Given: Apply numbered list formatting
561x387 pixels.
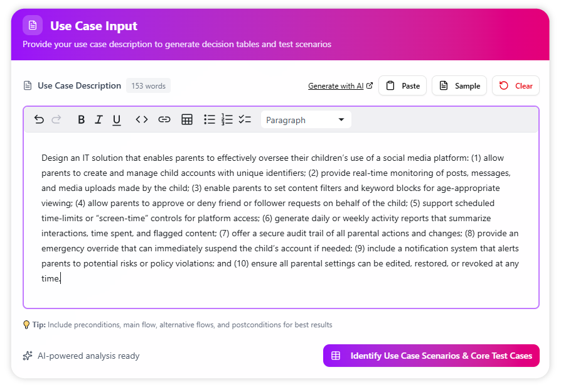Looking at the screenshot, I should [x=227, y=120].
